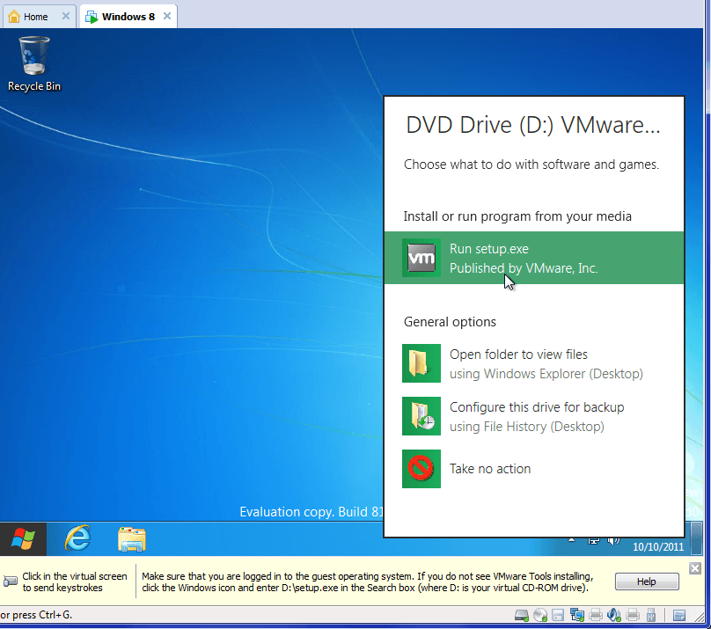Click the guest network tray icon
This screenshot has height=629, width=711.
pyautogui.click(x=594, y=540)
